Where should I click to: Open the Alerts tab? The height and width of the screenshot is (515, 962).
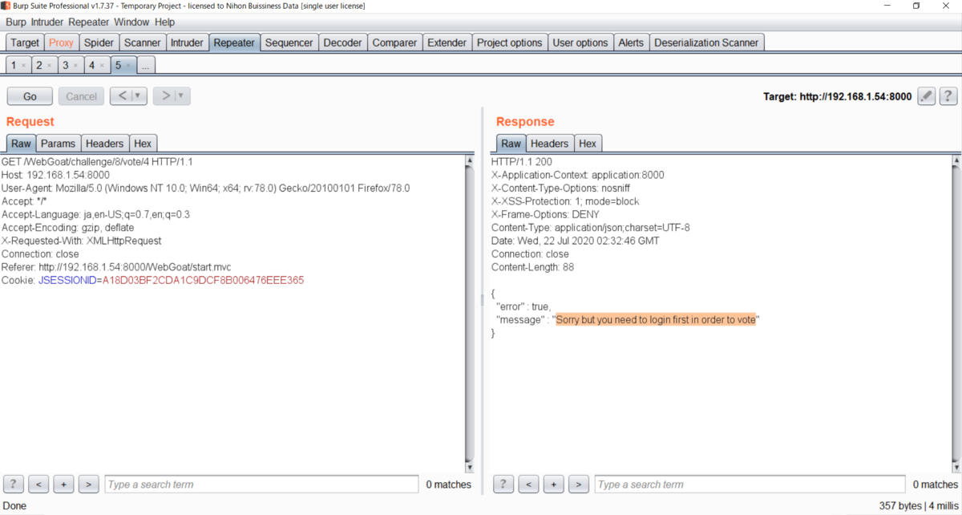pyautogui.click(x=631, y=43)
